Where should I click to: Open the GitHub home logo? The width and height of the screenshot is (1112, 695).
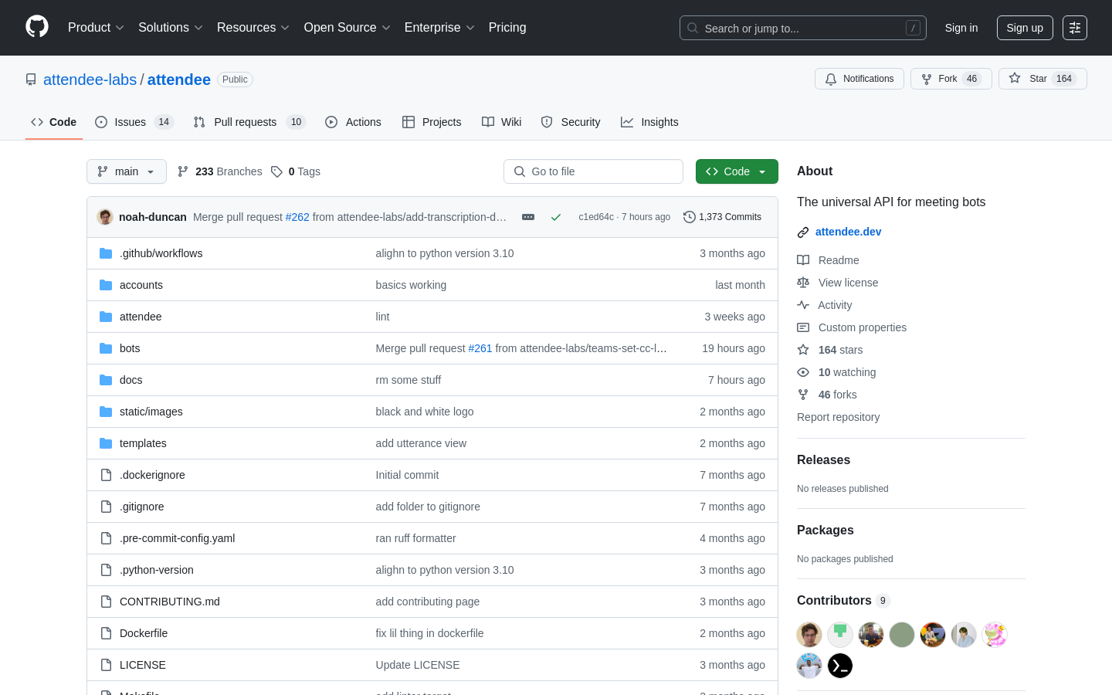click(x=37, y=27)
